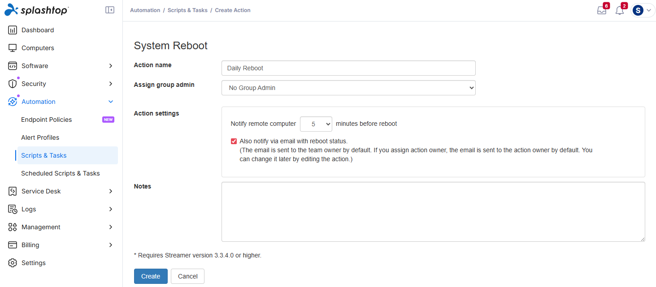Open the notify minutes dropdown

[x=316, y=124]
